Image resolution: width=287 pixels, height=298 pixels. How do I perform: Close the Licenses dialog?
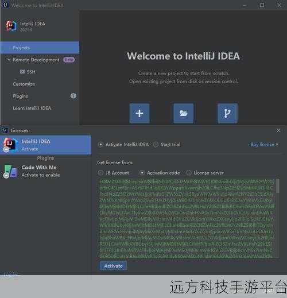click(278, 130)
